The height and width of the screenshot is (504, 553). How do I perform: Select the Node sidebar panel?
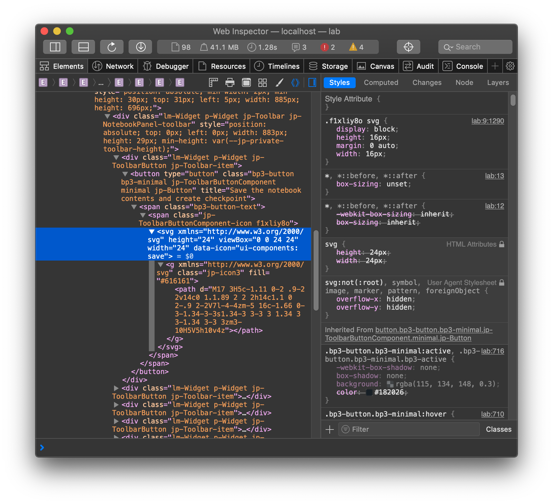464,82
